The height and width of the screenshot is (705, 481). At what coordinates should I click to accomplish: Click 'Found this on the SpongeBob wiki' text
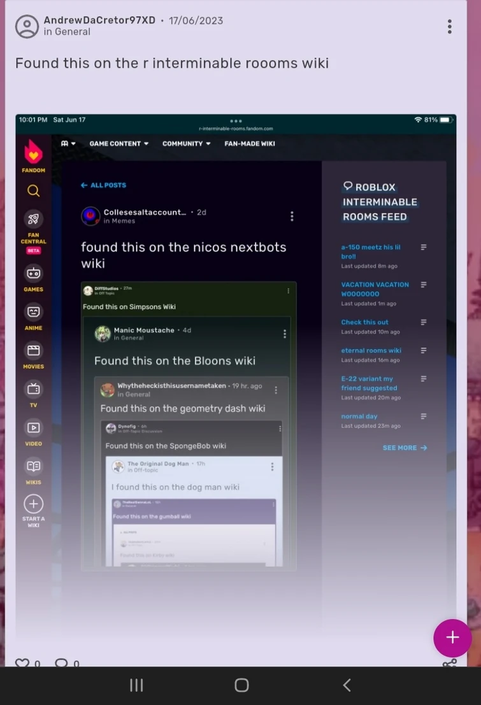pos(166,446)
